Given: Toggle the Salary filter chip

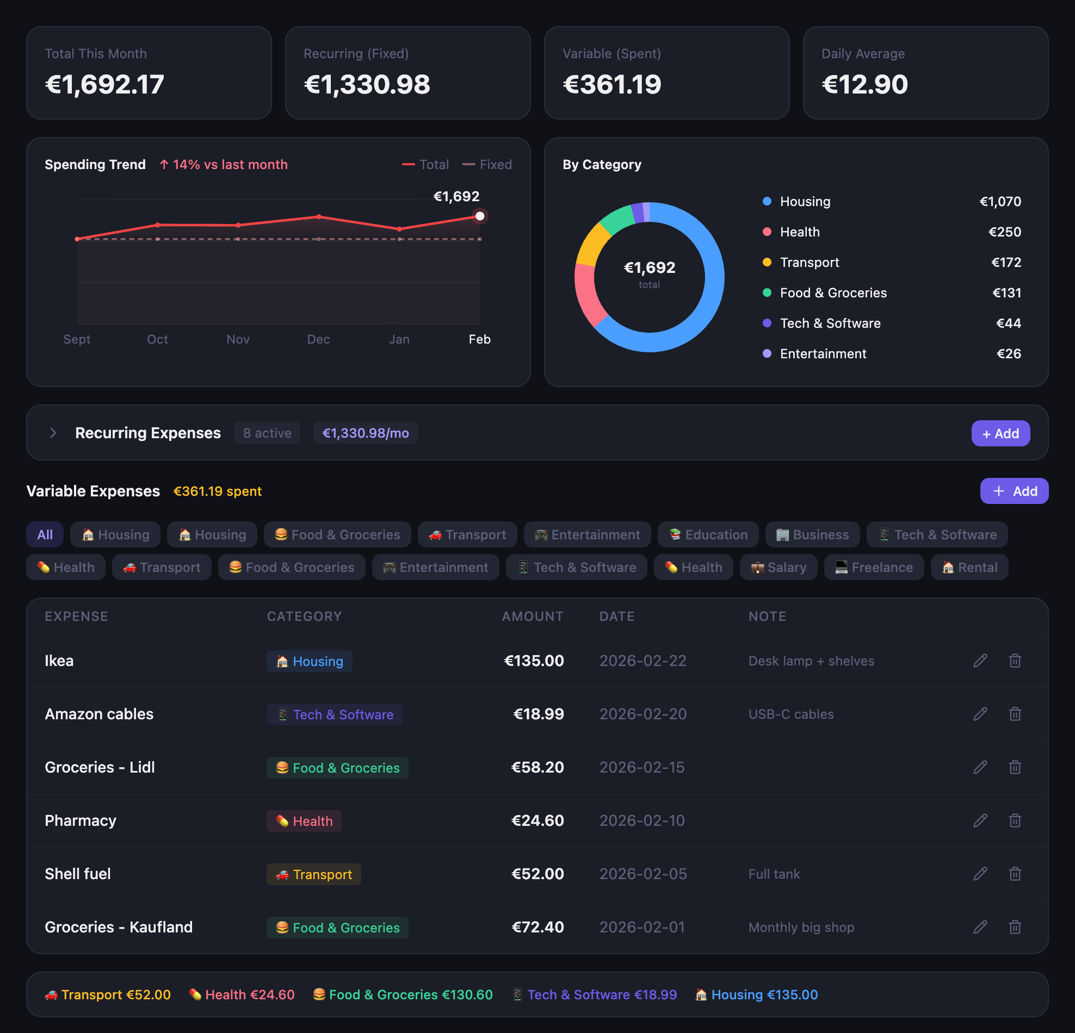Looking at the screenshot, I should pyautogui.click(x=778, y=567).
